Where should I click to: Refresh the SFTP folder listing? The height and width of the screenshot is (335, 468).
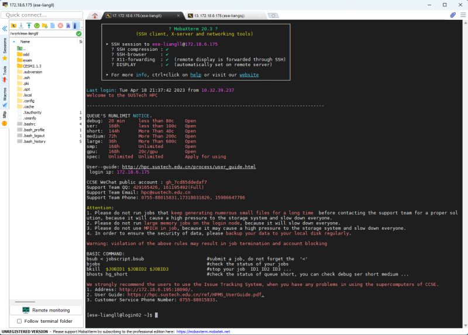37,26
